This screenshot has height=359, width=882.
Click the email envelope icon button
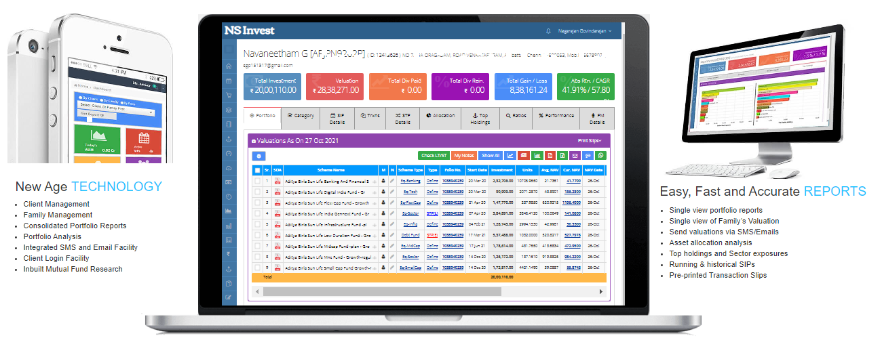(x=575, y=156)
